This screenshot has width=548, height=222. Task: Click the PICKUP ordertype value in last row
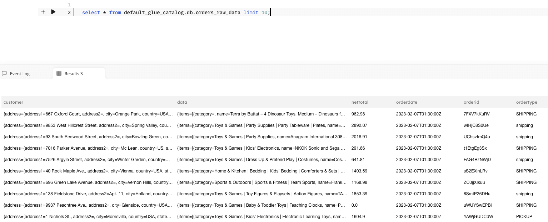524,216
